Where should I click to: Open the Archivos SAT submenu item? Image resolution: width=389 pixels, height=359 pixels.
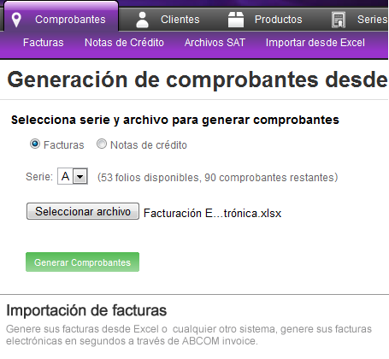pos(215,43)
